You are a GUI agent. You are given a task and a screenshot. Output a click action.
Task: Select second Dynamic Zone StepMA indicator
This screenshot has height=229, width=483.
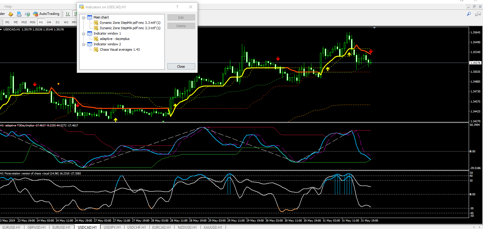(130, 28)
